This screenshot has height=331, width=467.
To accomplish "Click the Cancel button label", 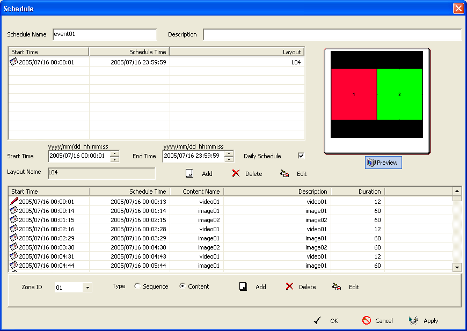I will (384, 321).
